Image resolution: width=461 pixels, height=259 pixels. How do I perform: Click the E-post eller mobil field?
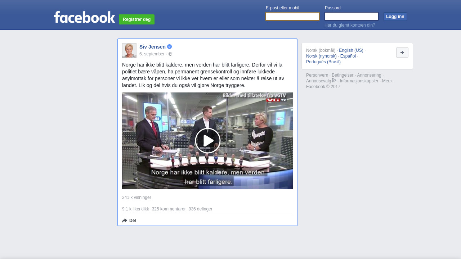292,17
